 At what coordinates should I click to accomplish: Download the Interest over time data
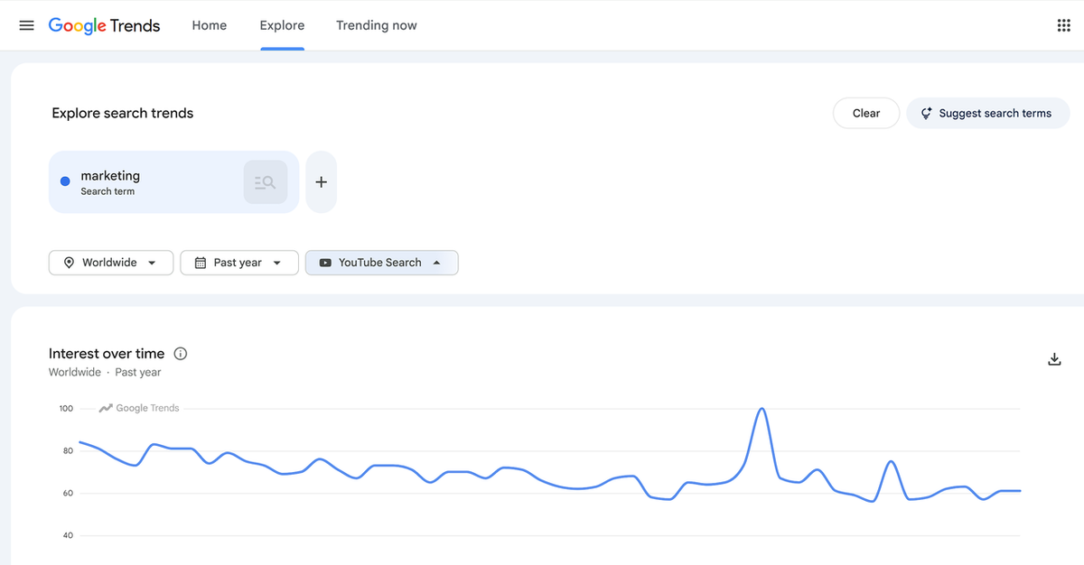pos(1054,359)
